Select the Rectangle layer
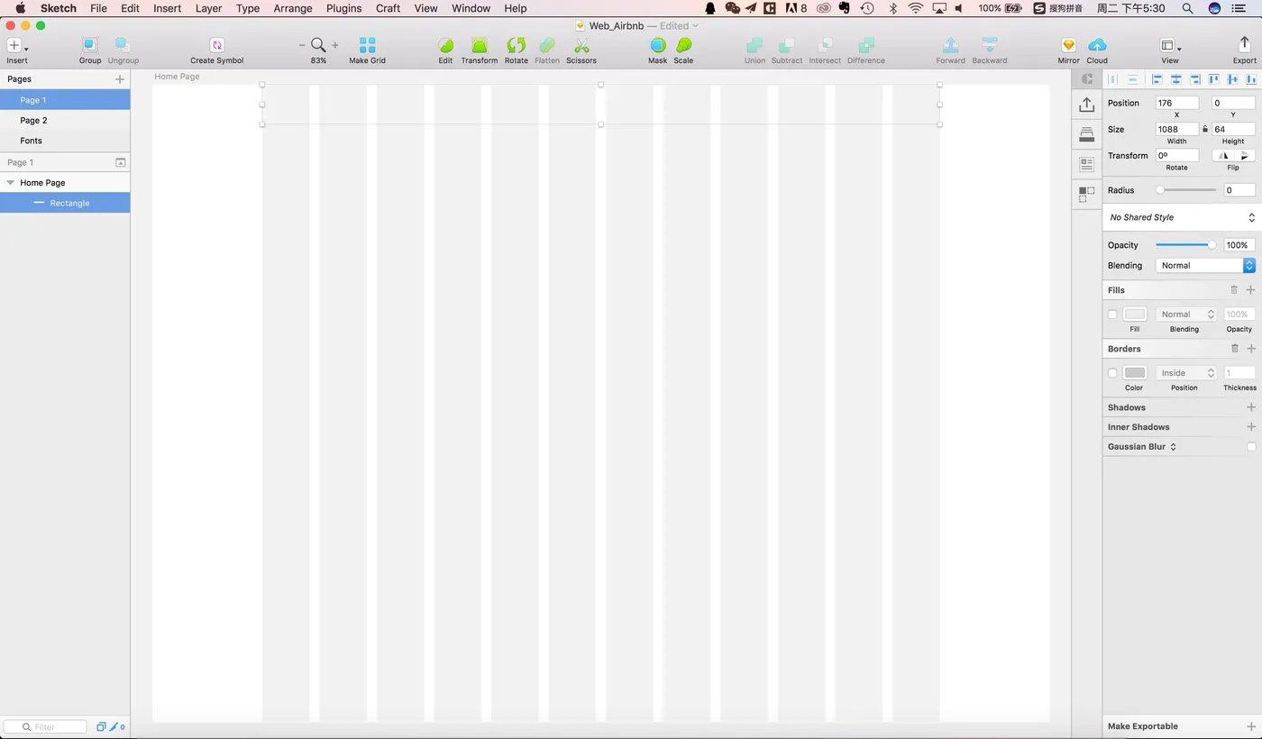 point(65,204)
